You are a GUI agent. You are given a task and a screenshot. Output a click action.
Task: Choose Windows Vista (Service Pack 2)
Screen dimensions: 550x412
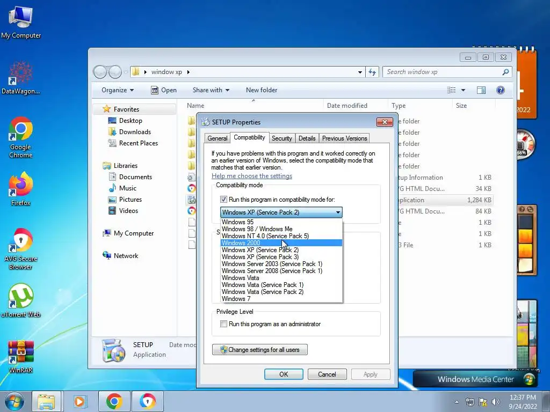pos(281,292)
